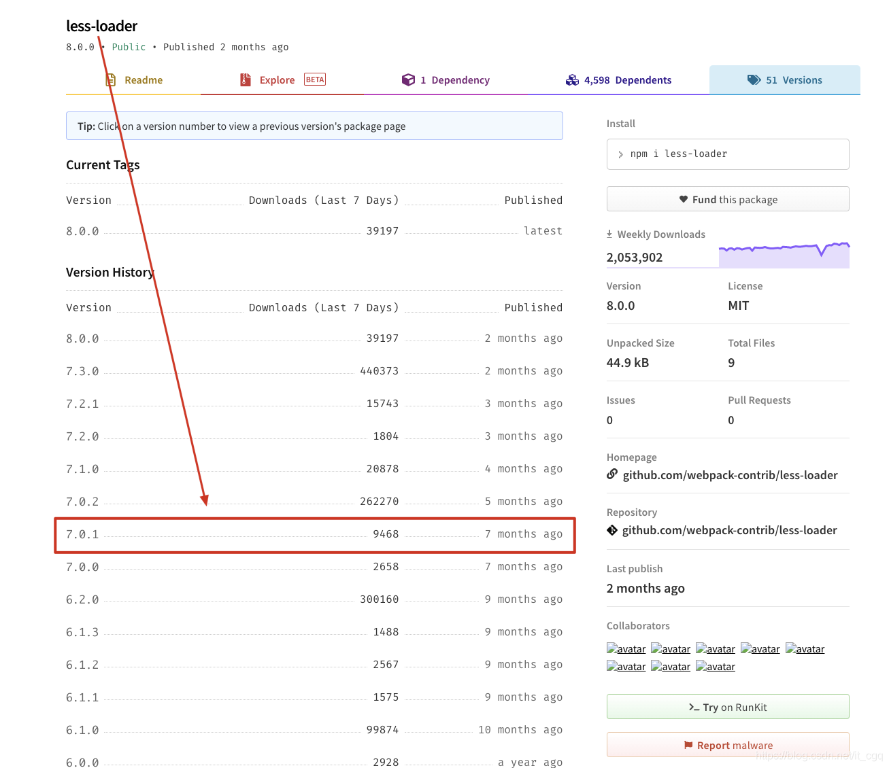889x768 pixels.
Task: Click the Report malware button
Action: coord(728,745)
